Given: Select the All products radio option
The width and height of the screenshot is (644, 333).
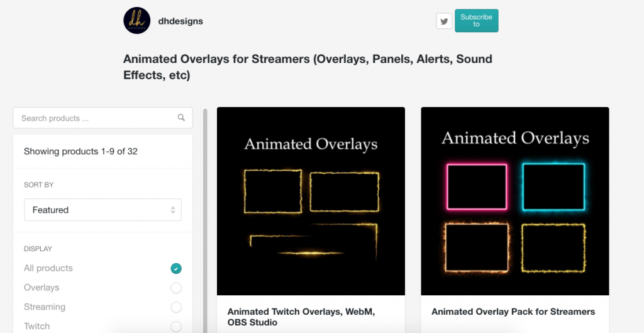Looking at the screenshot, I should tap(176, 268).
